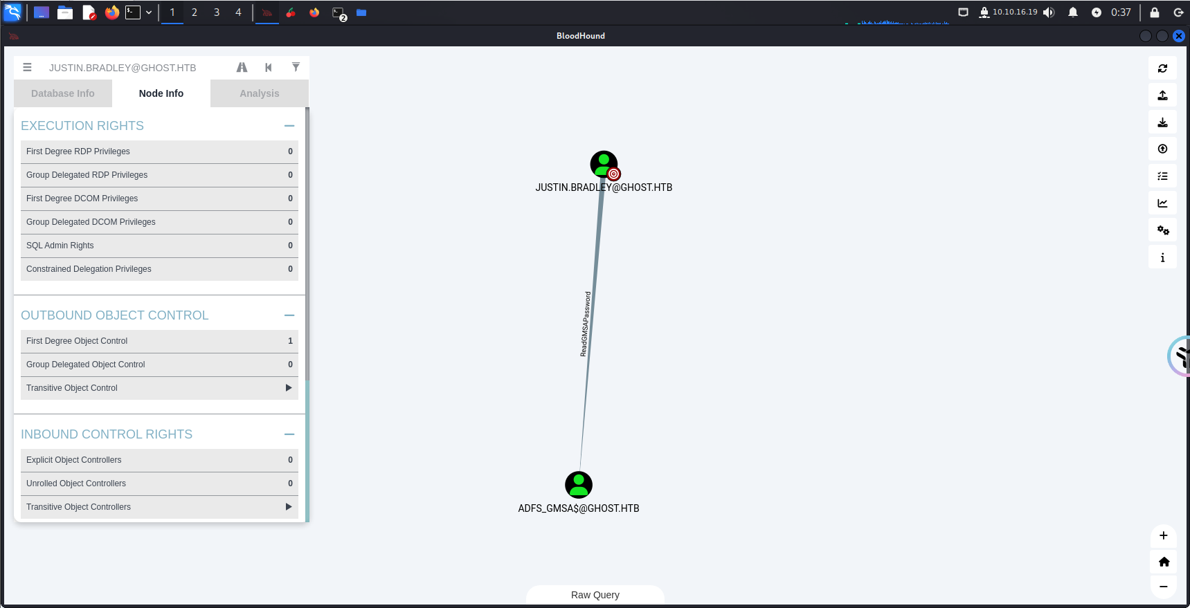Open the Raw Query panel
The height and width of the screenshot is (608, 1190).
coord(595,595)
